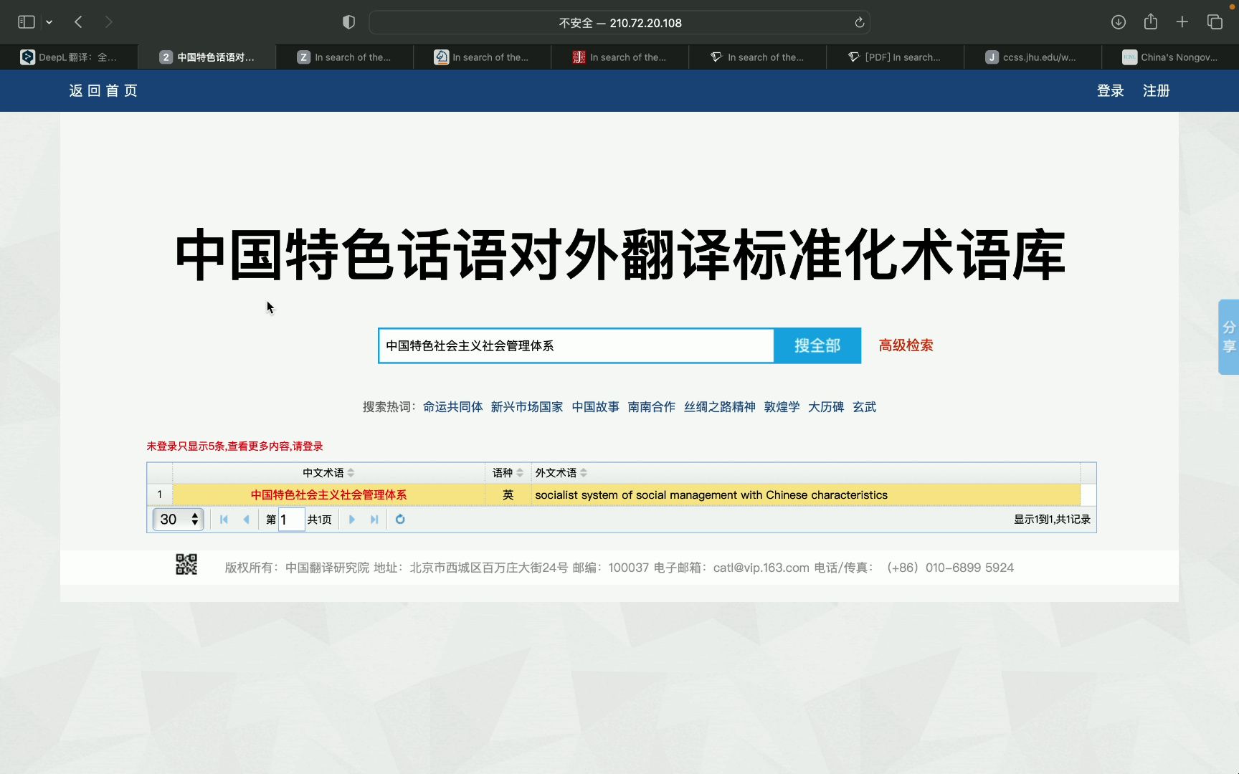Show the tab overview icon

tap(1214, 22)
